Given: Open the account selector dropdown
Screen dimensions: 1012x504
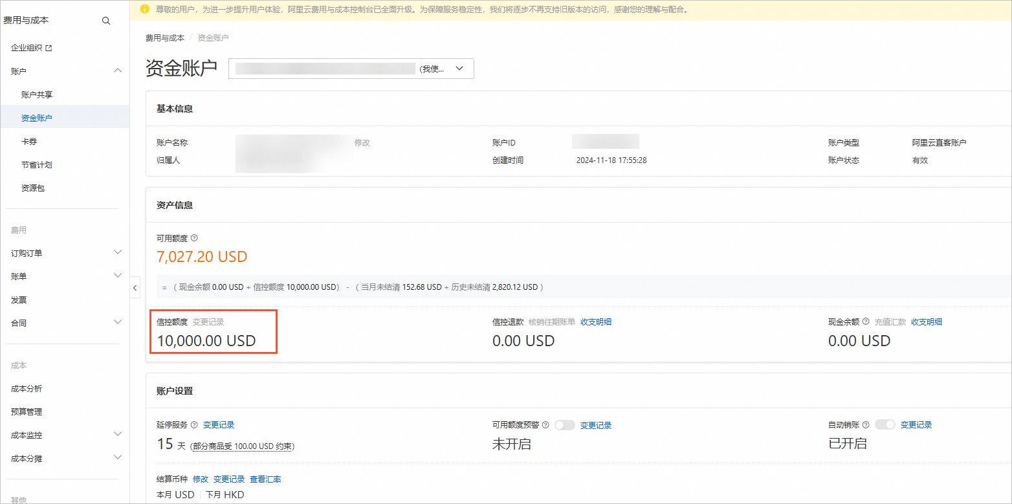Looking at the screenshot, I should click(x=351, y=69).
